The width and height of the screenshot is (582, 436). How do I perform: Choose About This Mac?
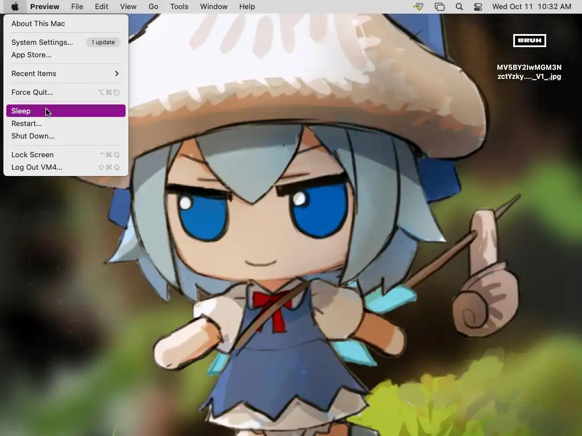click(x=66, y=23)
